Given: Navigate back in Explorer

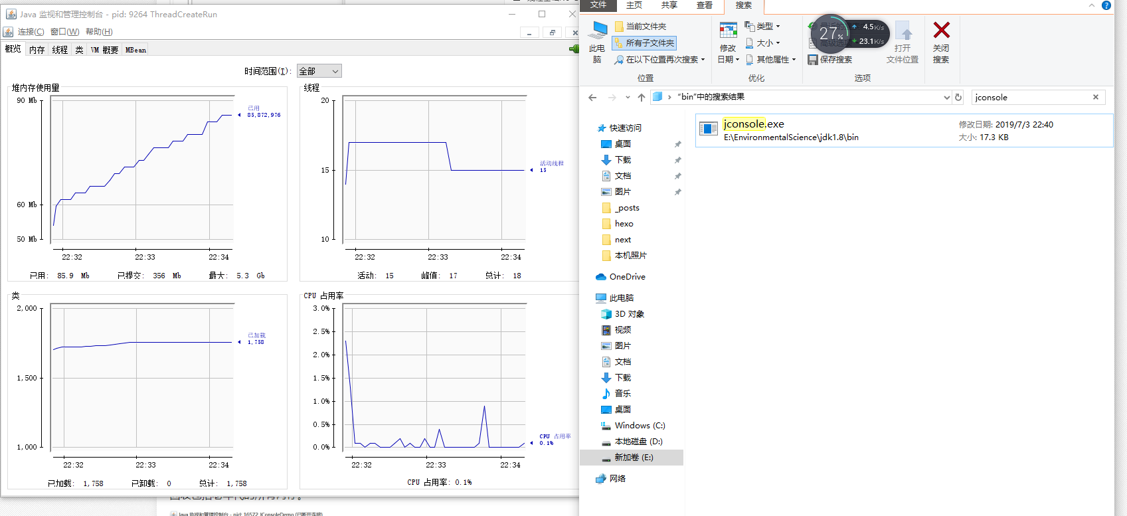Looking at the screenshot, I should click(x=592, y=98).
